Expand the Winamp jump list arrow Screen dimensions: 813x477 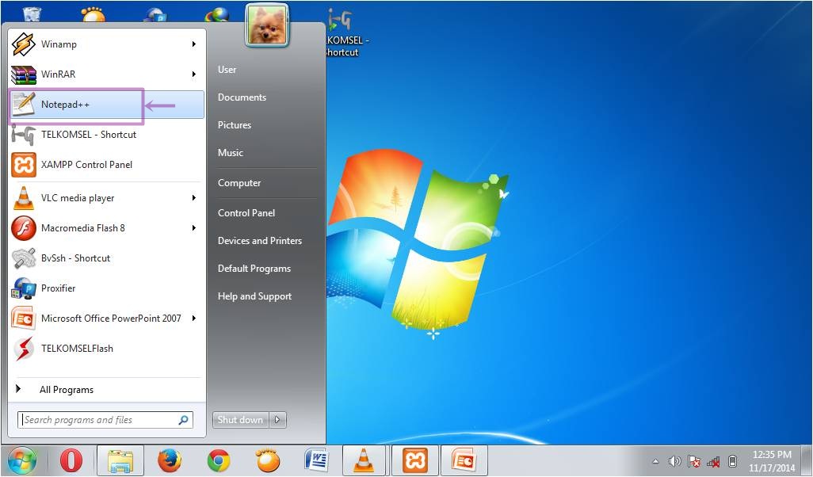tap(193, 44)
